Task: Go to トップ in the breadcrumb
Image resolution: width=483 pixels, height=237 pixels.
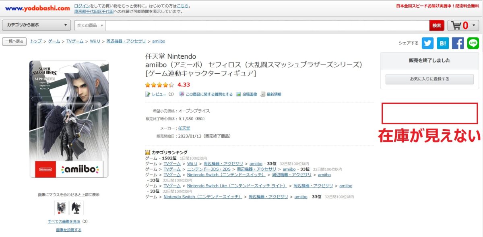Action: point(36,41)
